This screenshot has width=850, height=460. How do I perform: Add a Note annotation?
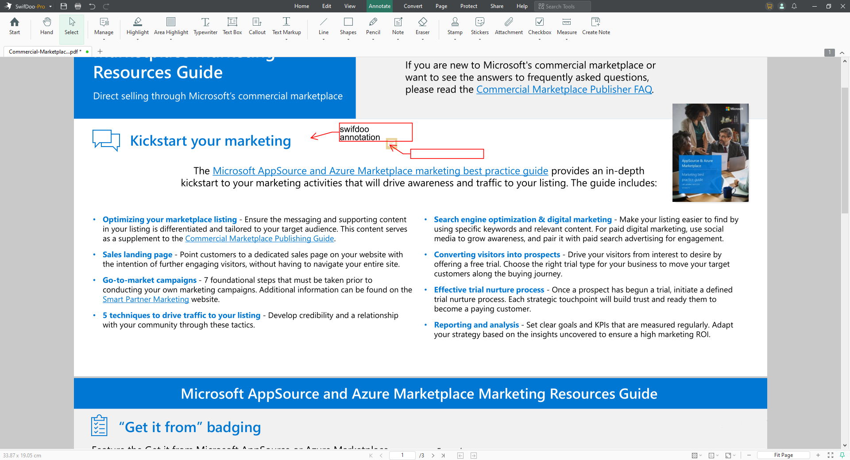(398, 26)
